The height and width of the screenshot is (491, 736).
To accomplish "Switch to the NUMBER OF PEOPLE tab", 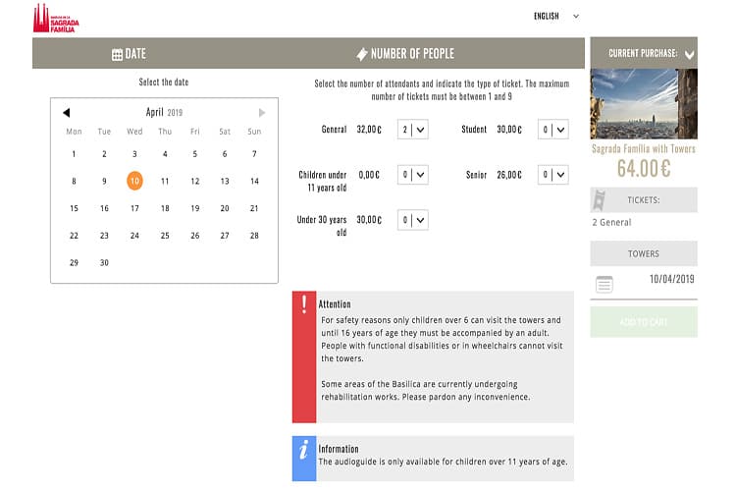I will point(405,54).
